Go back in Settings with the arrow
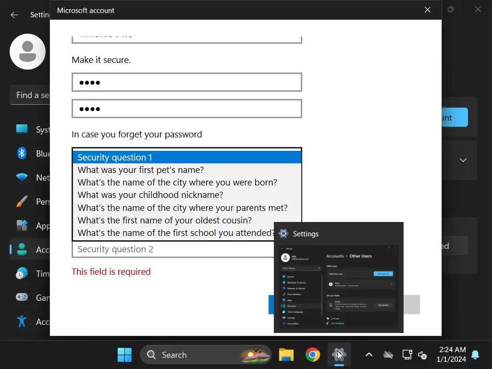This screenshot has width=492, height=369. (14, 15)
